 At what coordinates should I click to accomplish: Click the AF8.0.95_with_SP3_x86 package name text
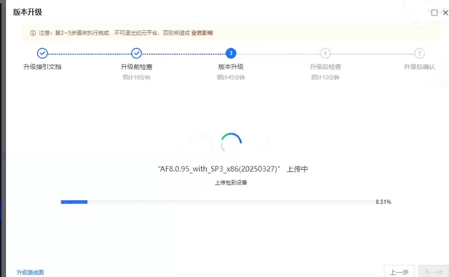click(x=219, y=169)
